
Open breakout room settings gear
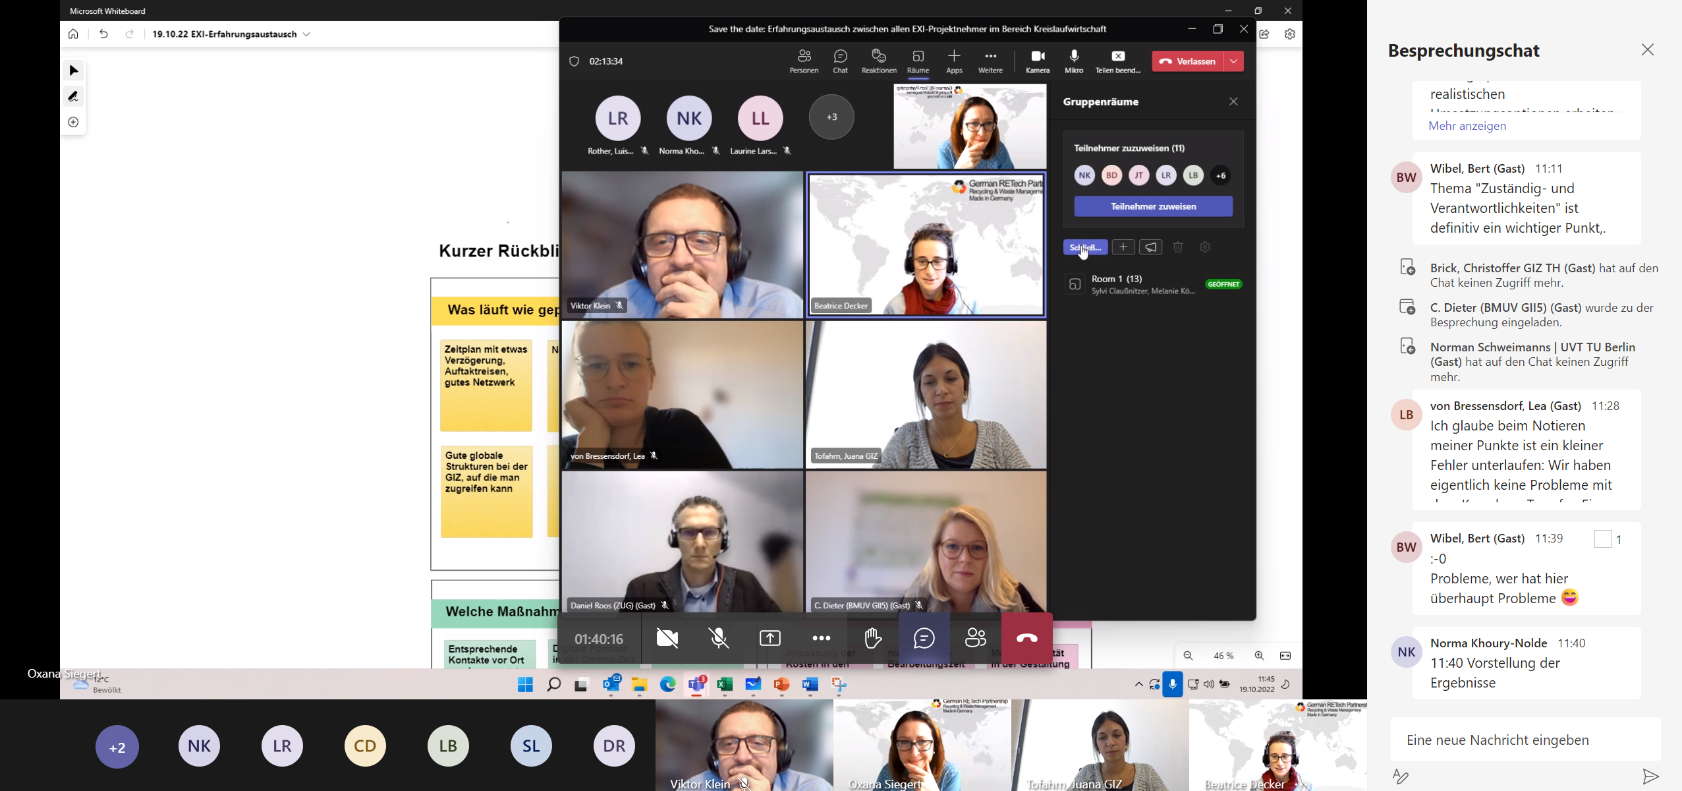[x=1205, y=247]
